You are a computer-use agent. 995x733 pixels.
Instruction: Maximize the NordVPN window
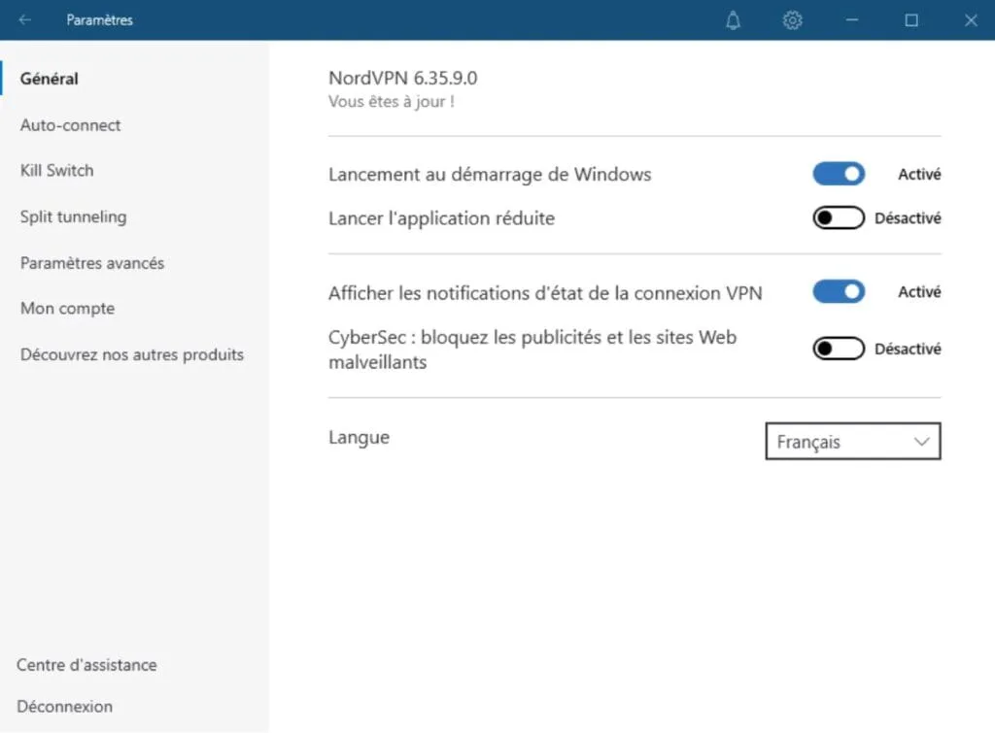(x=911, y=20)
